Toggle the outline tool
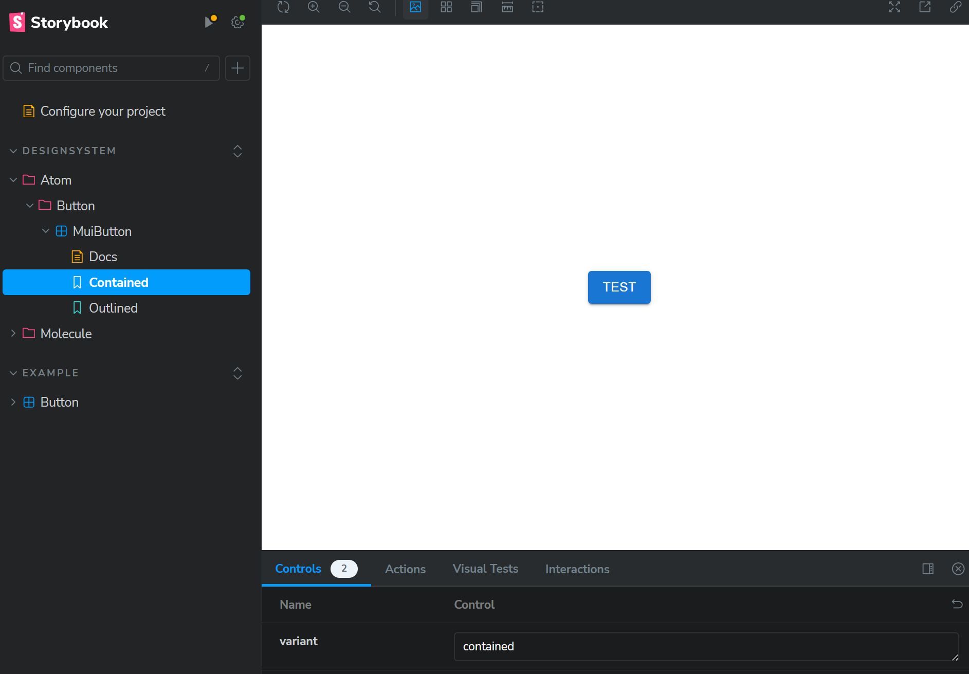This screenshot has width=969, height=674. point(538,7)
